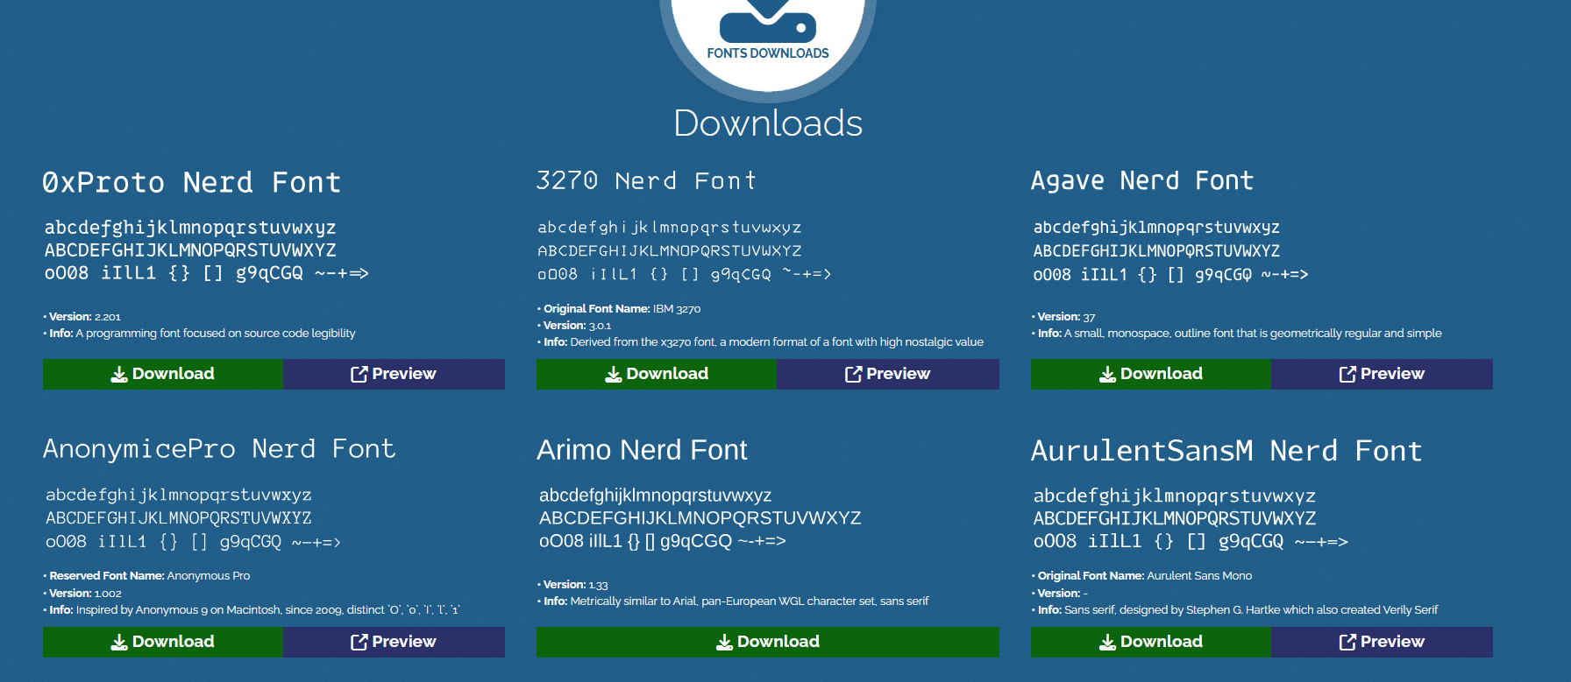Click the Arimo metrically similar to Arial info
Screen dimensions: 1571x682
coord(733,601)
